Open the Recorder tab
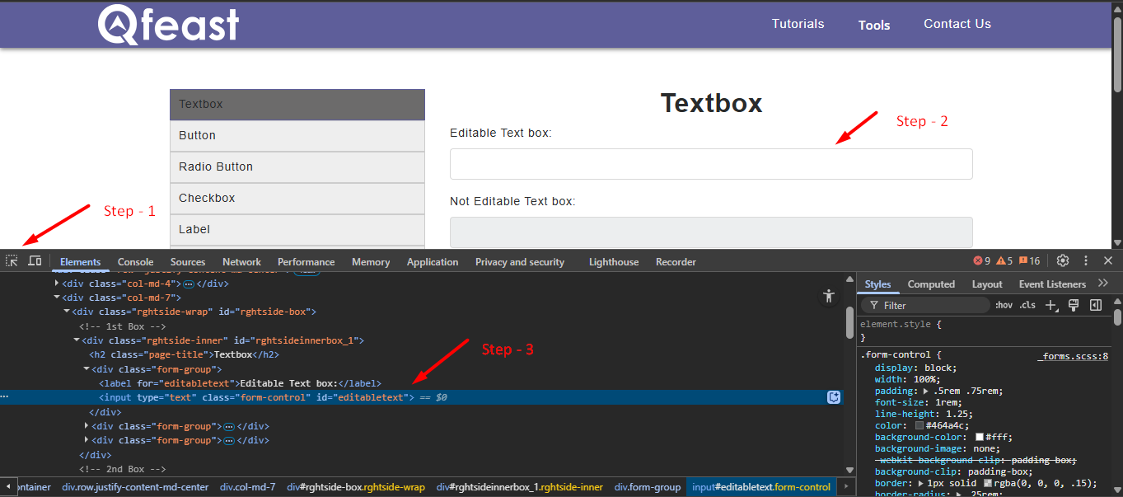 pyautogui.click(x=676, y=262)
